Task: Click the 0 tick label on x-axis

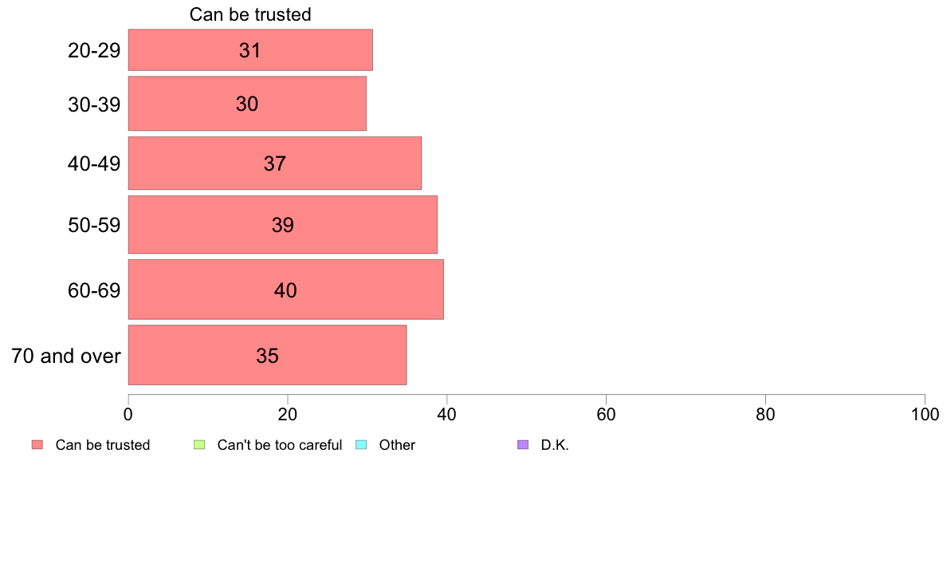Action: point(128,414)
